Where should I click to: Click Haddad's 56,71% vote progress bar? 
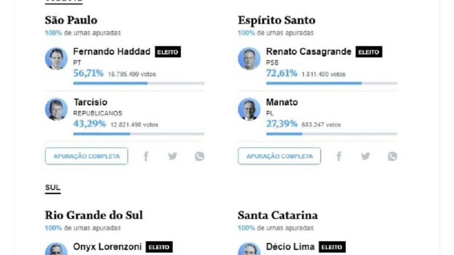(139, 83)
